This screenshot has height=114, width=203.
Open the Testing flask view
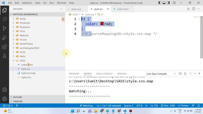[4, 56]
